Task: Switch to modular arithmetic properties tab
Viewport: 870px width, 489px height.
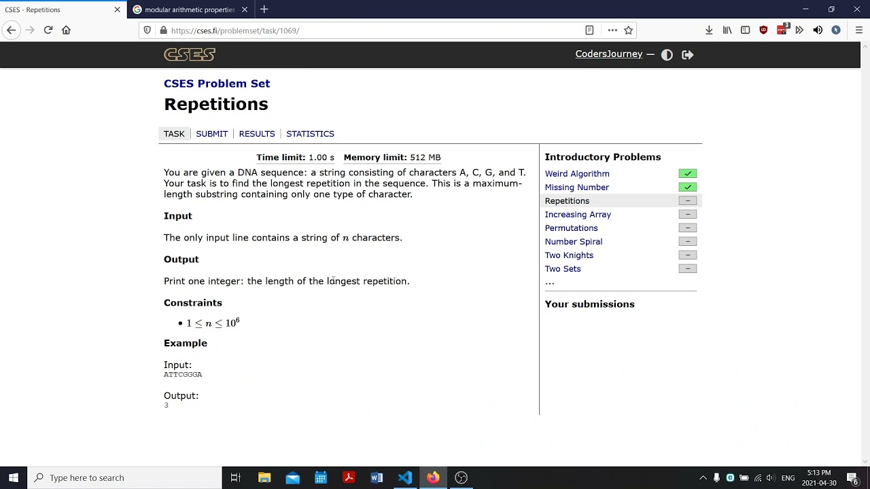Action: coord(190,10)
